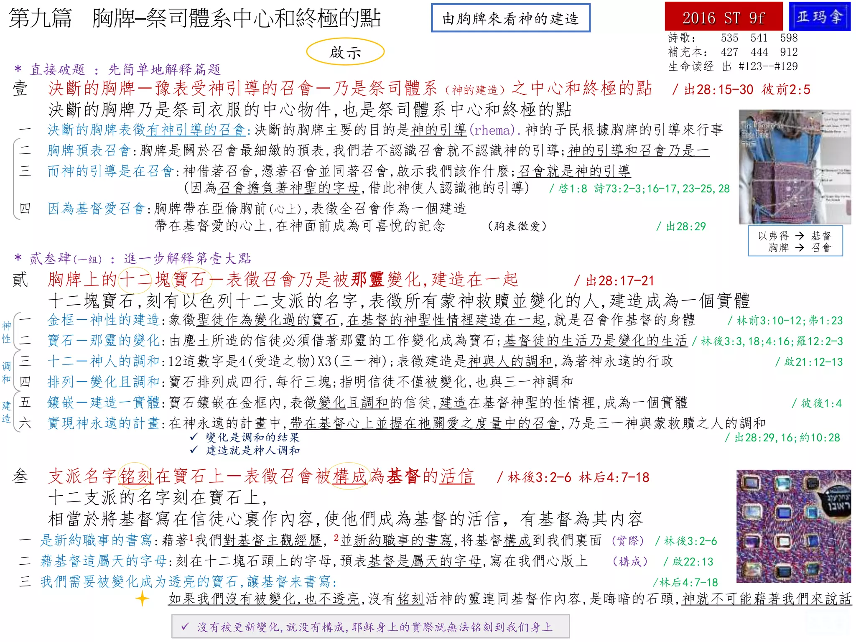Click the checkmark beside 變化是调和的结果

click(194, 437)
